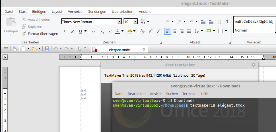Open font color dropdown arrow
276x132 pixels.
click(123, 31)
